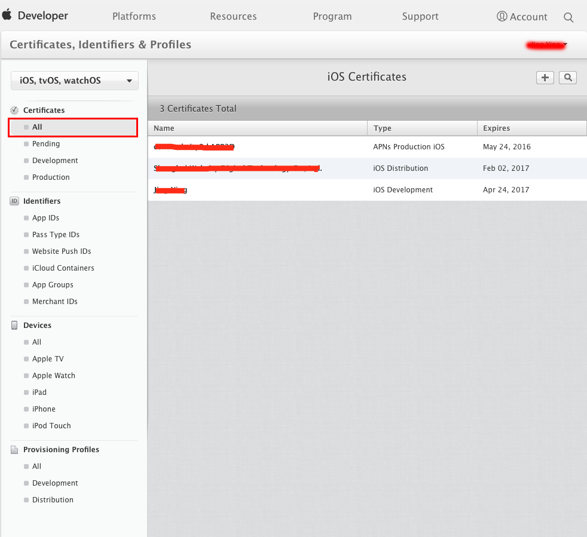Image resolution: width=587 pixels, height=537 pixels.
Task: Click the add certificate plus button
Action: 545,78
